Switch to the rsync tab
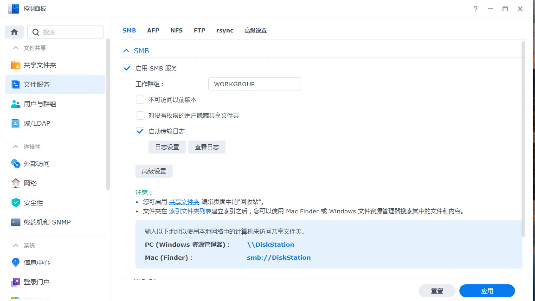535x301 pixels. [225, 30]
